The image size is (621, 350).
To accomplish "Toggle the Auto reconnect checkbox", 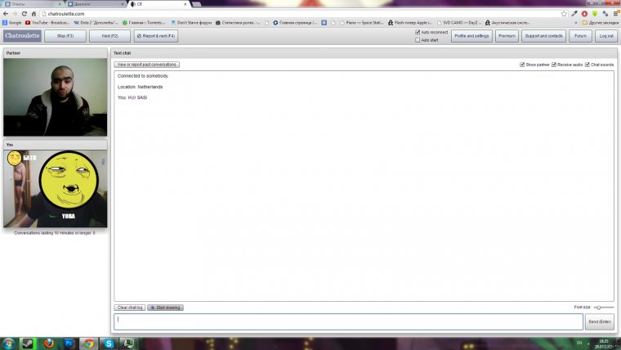I will (418, 33).
